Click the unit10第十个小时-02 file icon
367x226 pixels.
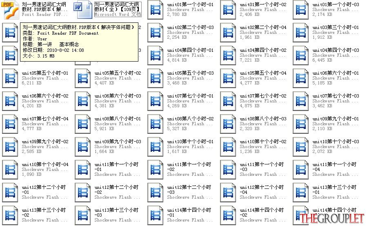(228, 147)
